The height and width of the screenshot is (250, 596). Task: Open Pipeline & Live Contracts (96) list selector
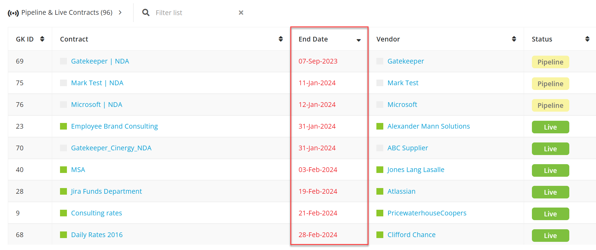point(67,13)
